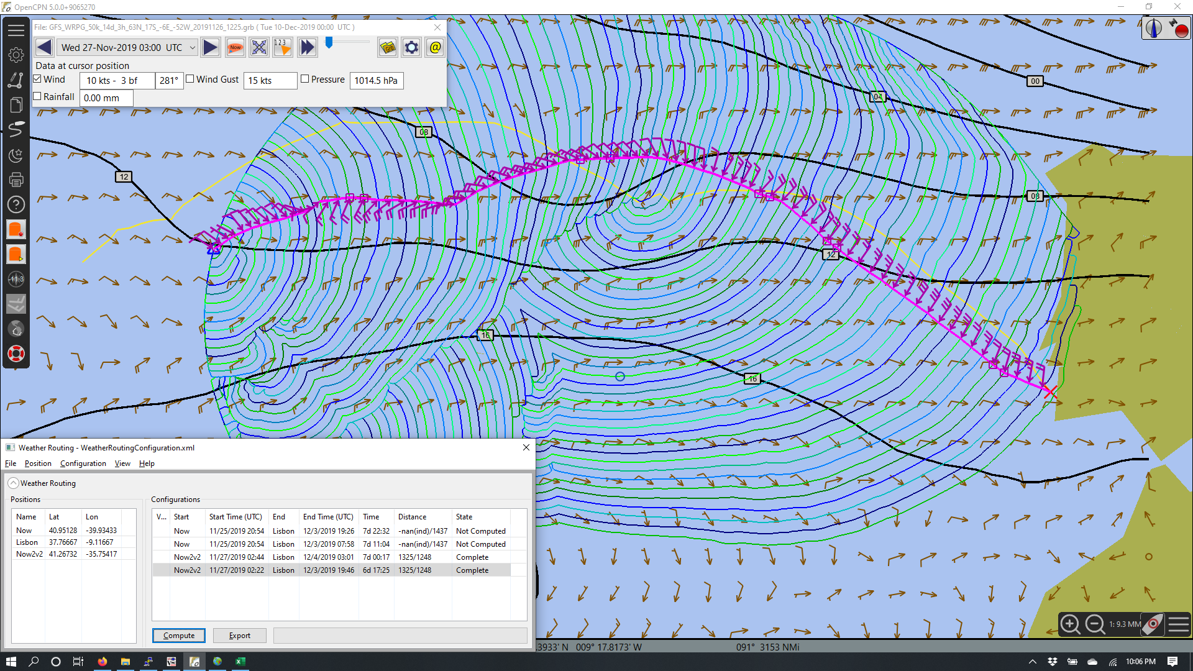Toggle the GRIB plugin wind-barb icon
1193x671 pixels.
16,304
